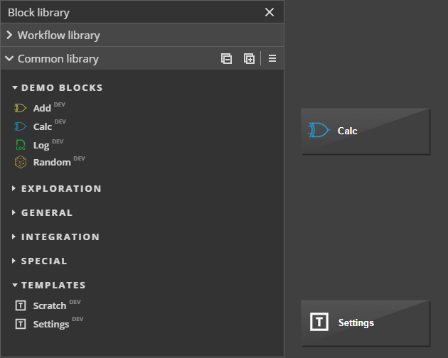This screenshot has width=448, height=358.
Task: Select the Add block icon
Action: tap(21, 109)
